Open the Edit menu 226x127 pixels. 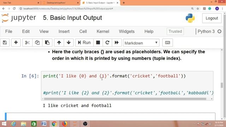click(x=26, y=31)
